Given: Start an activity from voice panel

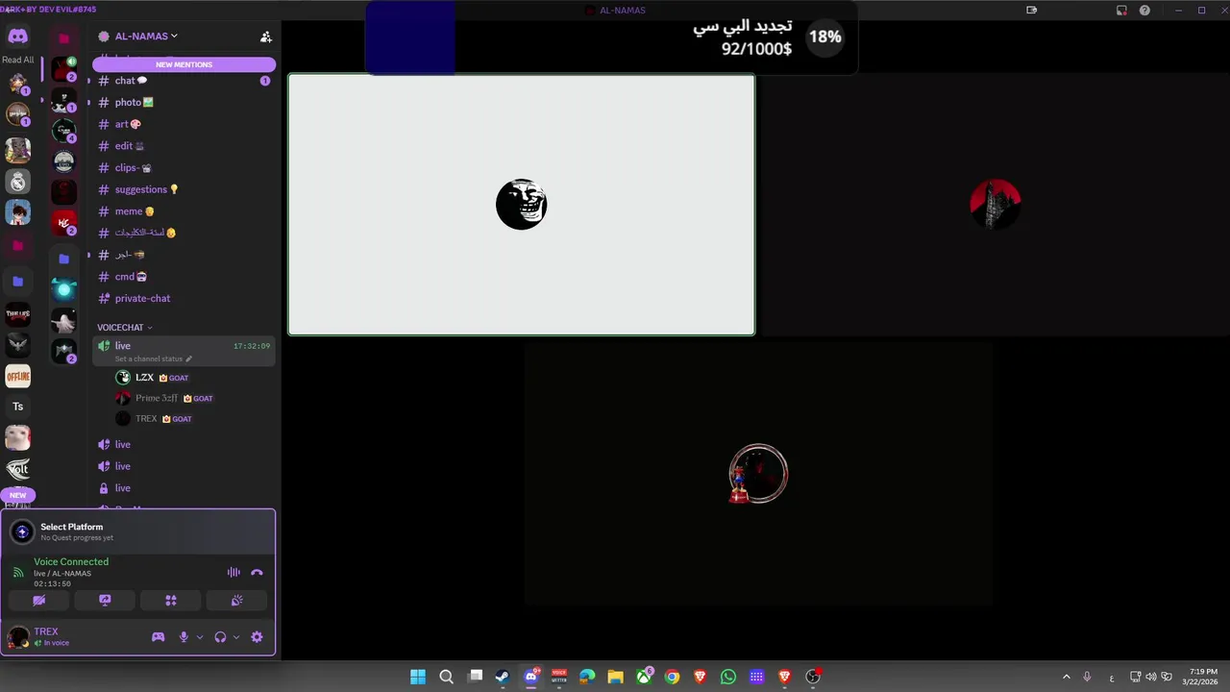Looking at the screenshot, I should [x=171, y=601].
